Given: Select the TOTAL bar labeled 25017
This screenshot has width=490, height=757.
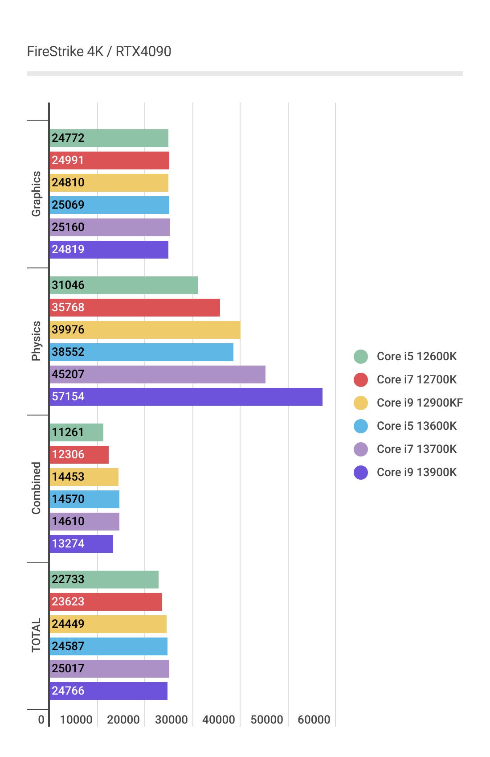Looking at the screenshot, I should [109, 669].
